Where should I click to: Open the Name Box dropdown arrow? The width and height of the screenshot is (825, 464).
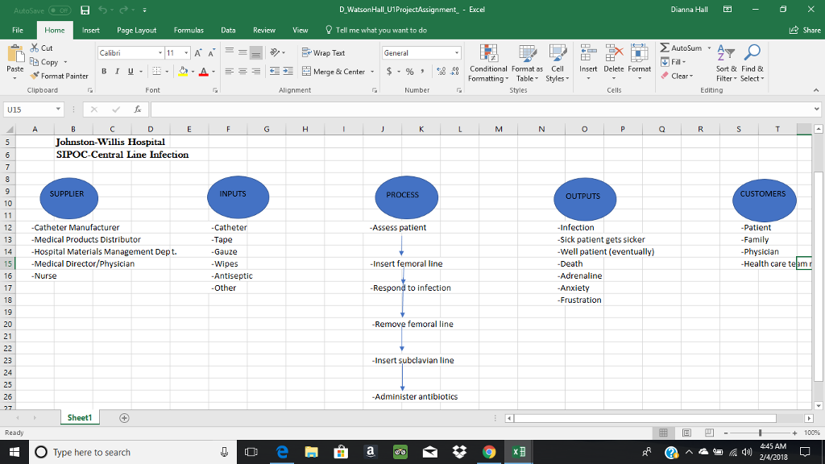pyautogui.click(x=59, y=108)
